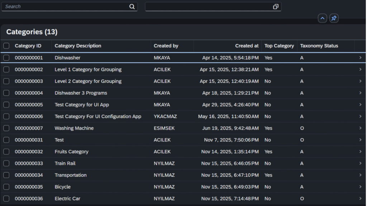Check the box for category 0000000001

coord(6,58)
